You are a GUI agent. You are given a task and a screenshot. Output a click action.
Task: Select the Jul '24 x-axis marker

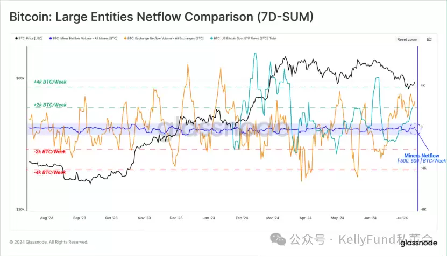point(401,218)
